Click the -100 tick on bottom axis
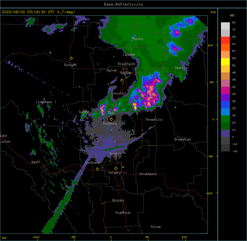 (36, 237)
